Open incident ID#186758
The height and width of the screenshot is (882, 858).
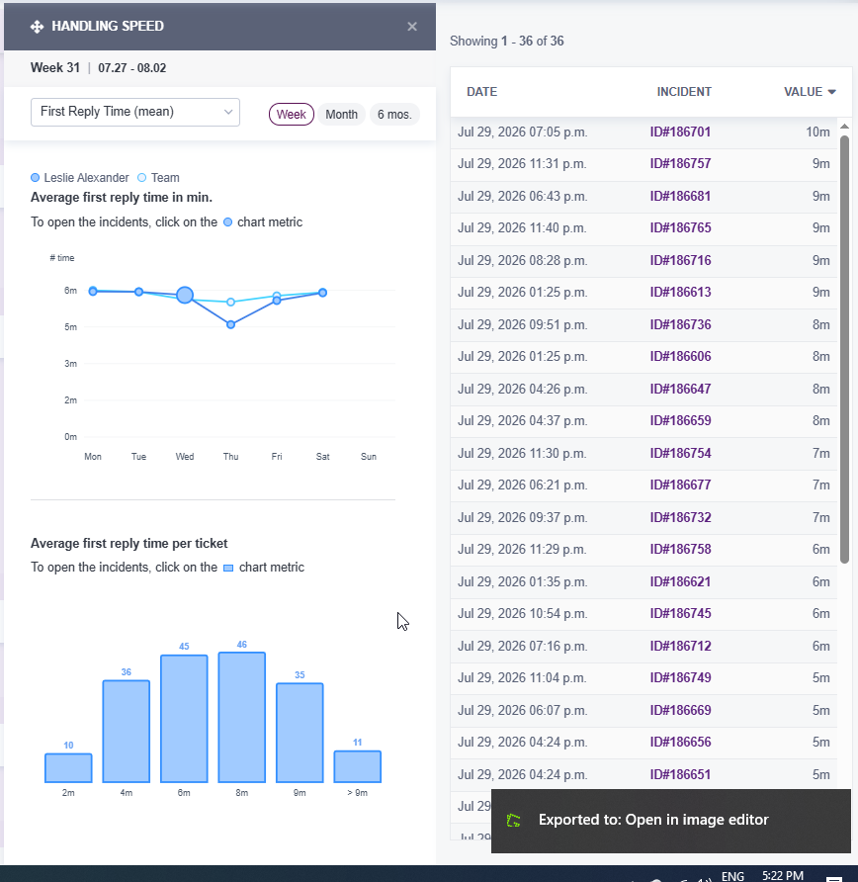click(680, 549)
